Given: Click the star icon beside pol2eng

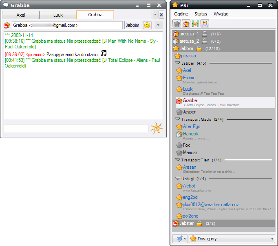Looking at the screenshot, I should point(179,216).
